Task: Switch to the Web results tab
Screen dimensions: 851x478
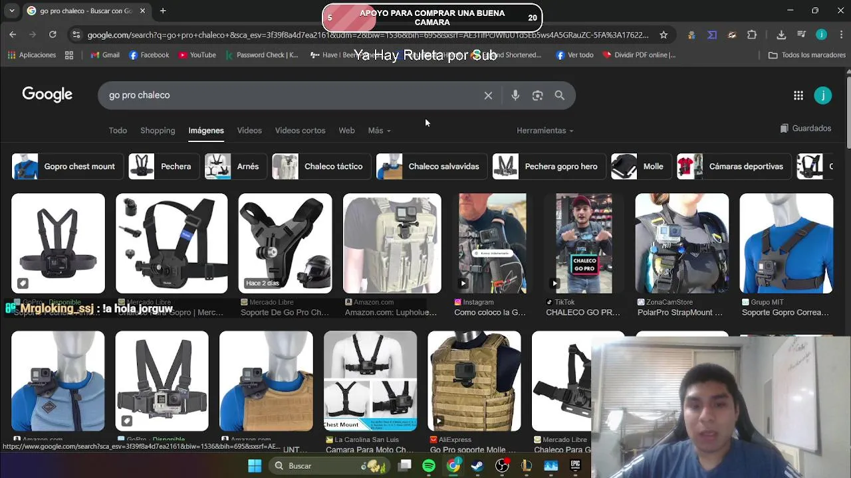Action: pyautogui.click(x=346, y=131)
